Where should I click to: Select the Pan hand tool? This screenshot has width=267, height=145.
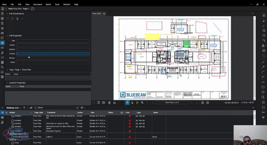(x=127, y=102)
